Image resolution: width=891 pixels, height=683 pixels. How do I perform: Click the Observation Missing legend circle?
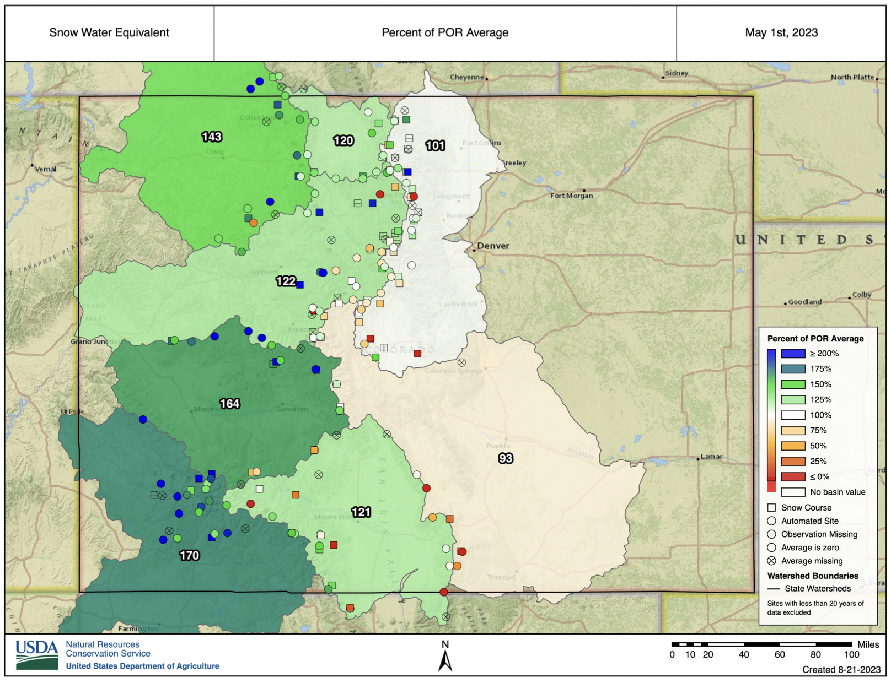(x=771, y=534)
